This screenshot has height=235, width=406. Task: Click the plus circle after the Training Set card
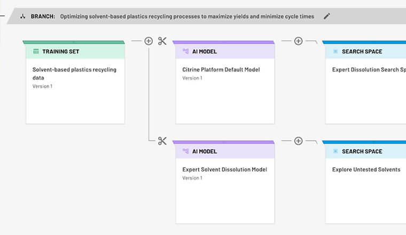pos(149,41)
